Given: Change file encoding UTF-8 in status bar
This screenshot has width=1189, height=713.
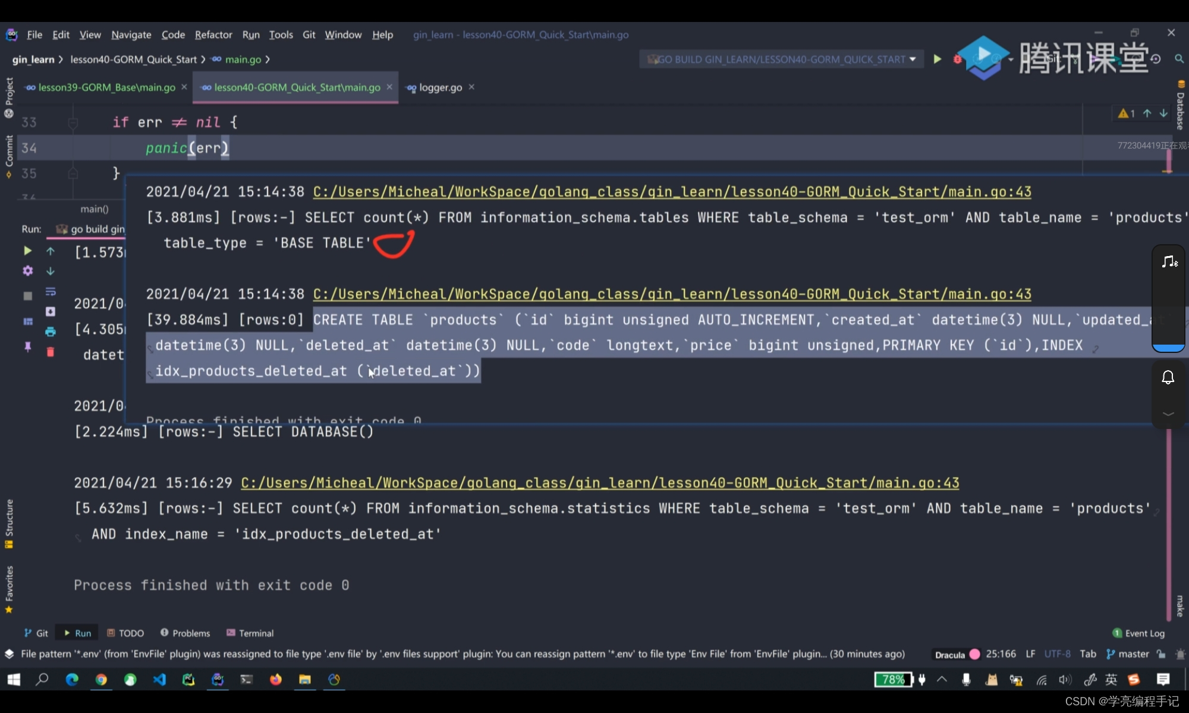Looking at the screenshot, I should 1057,654.
